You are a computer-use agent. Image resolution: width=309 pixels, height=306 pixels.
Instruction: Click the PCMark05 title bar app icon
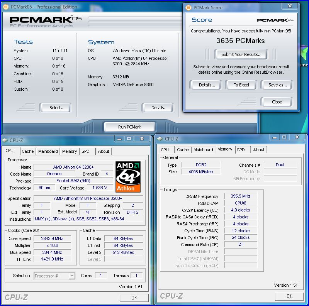(6, 7)
